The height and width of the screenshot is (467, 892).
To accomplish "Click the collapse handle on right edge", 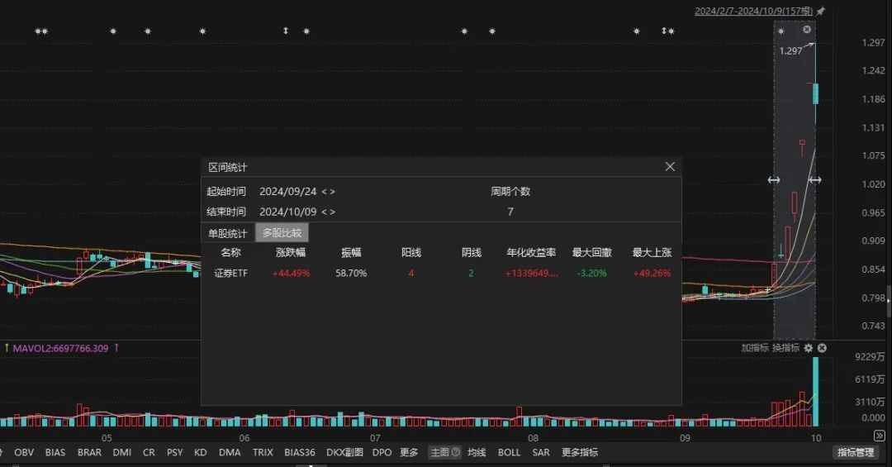I will click(889, 300).
